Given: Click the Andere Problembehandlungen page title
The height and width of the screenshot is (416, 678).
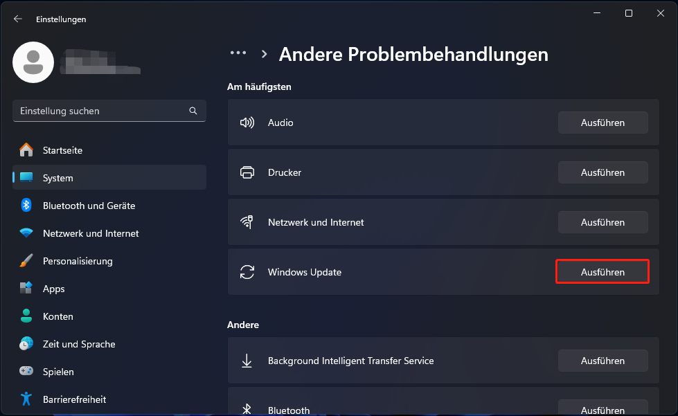Looking at the screenshot, I should (413, 55).
